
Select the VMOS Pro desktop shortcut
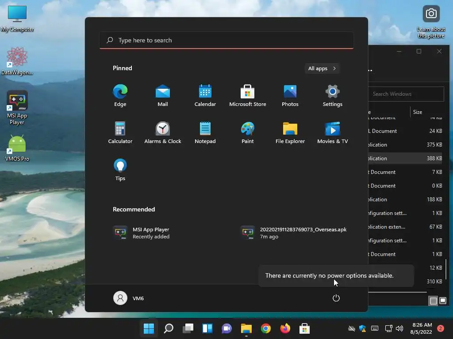[x=17, y=148]
